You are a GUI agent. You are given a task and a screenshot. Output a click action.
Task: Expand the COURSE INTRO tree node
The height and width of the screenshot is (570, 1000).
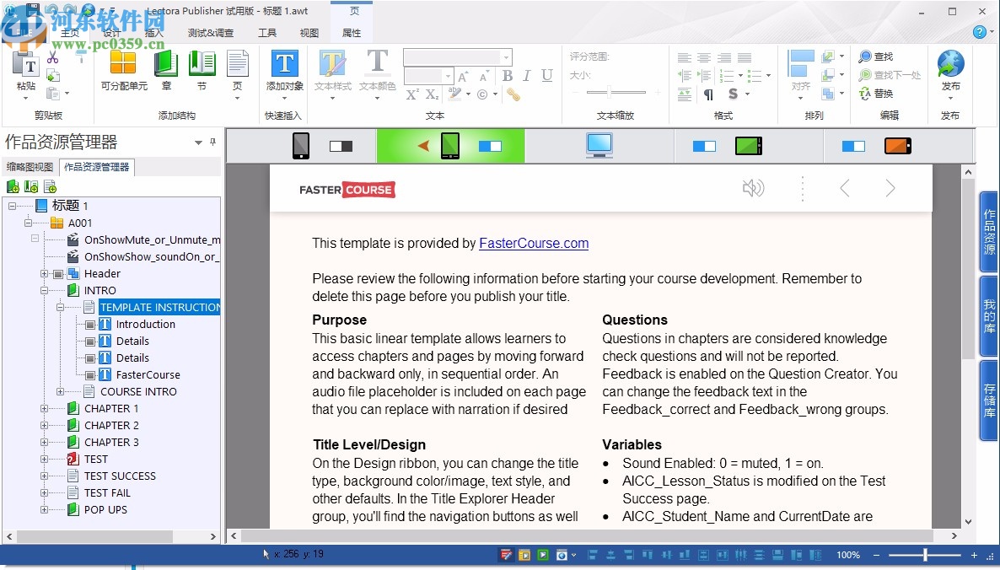tap(60, 392)
